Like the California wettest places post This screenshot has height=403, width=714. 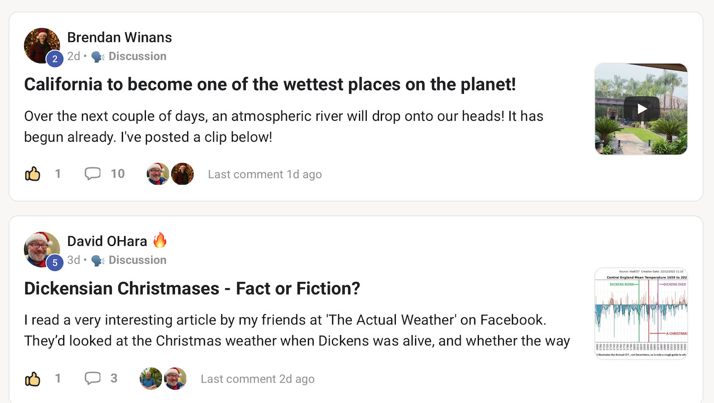tap(33, 174)
